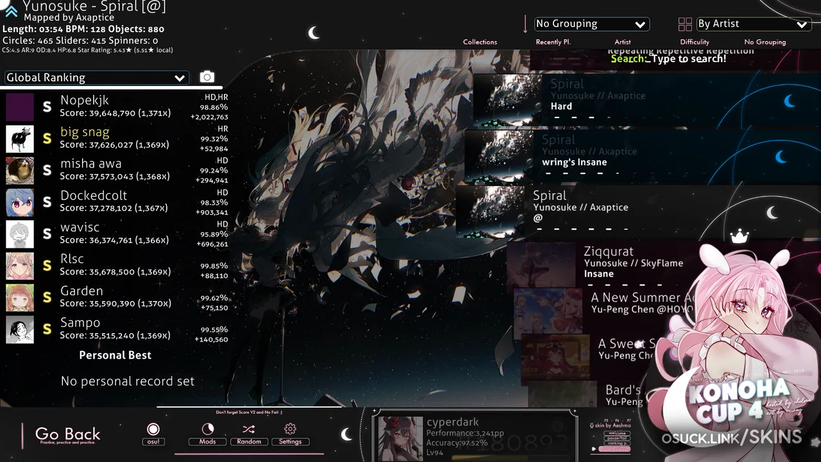This screenshot has height=462, width=821.
Task: Click the OSUCK.LINK/SKINS link
Action: coord(732,438)
